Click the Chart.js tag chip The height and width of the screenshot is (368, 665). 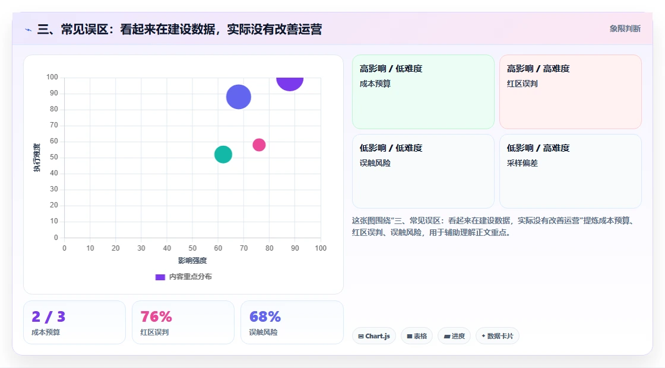(373, 336)
